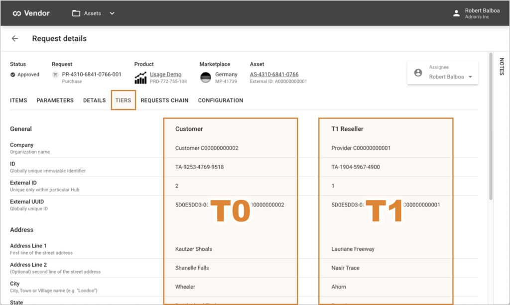Click the T1 Reseller column heading
Image resolution: width=510 pixels, height=305 pixels.
pos(347,129)
